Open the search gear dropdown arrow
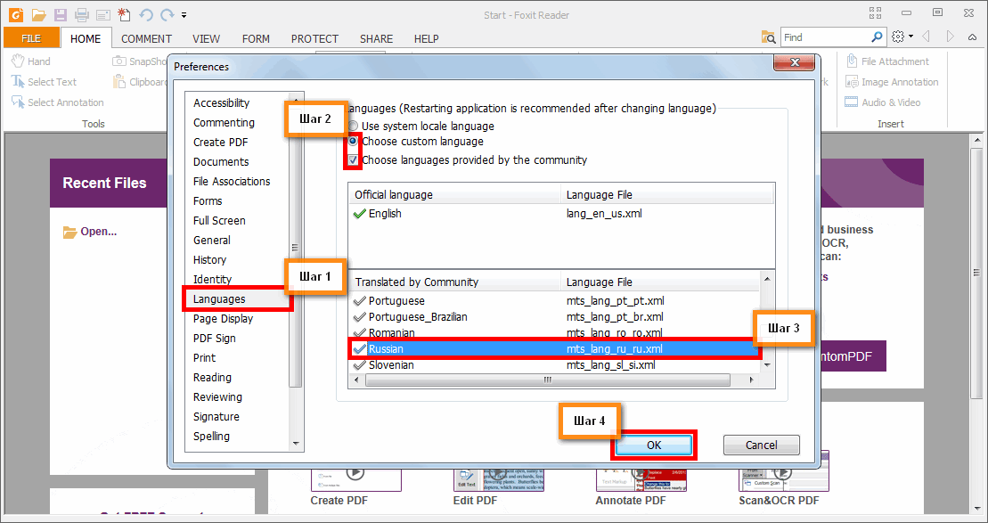Screen dimensions: 988x523 pos(910,37)
